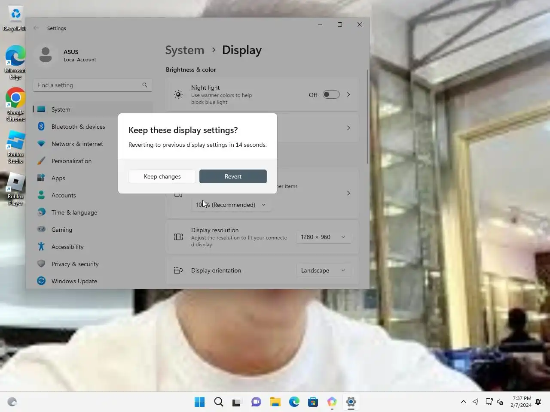550x412 pixels.
Task: Expand the row below Night light
Action: [x=348, y=128]
